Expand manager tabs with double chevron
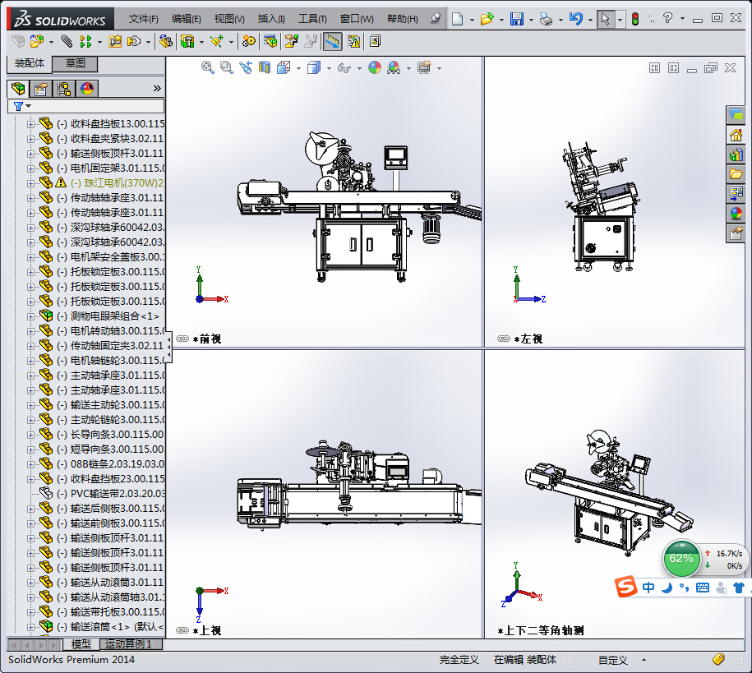This screenshot has width=752, height=673. (157, 88)
